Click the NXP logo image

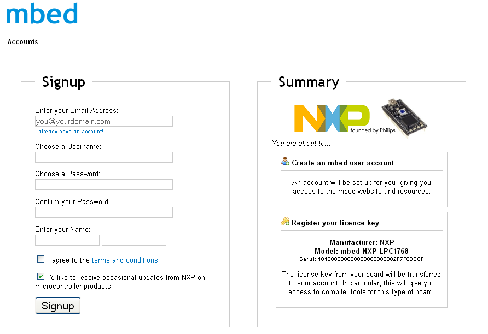pyautogui.click(x=332, y=118)
